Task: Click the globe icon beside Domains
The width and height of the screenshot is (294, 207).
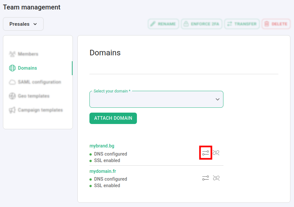Action: tap(12, 68)
